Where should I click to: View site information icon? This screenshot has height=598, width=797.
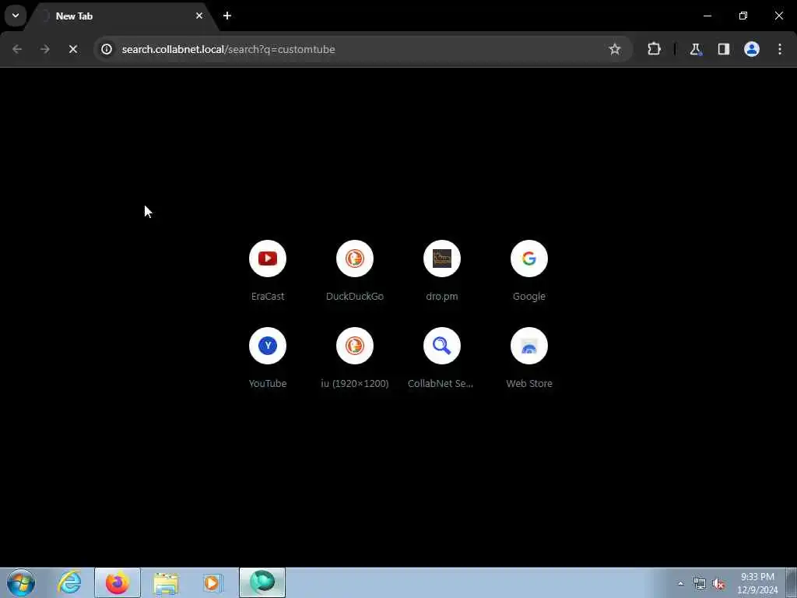[107, 49]
